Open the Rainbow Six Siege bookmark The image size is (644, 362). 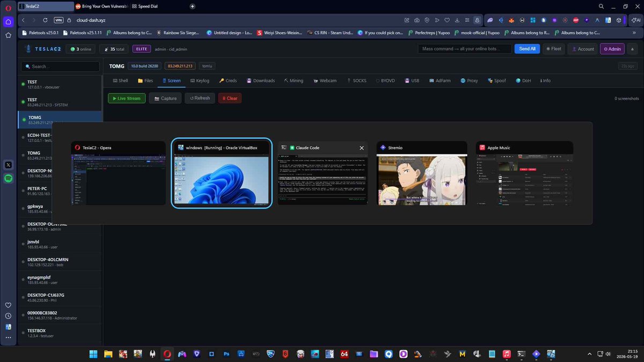point(178,32)
